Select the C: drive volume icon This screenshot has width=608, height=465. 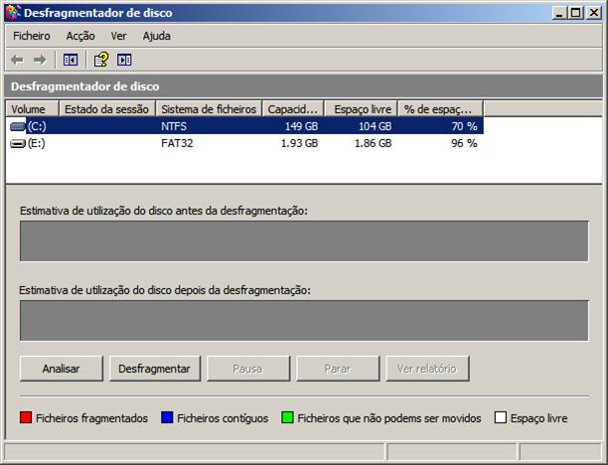tap(17, 126)
